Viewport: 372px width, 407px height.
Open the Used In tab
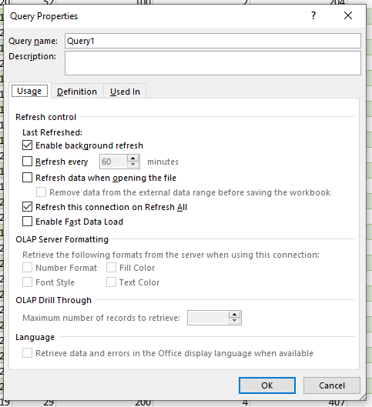point(125,92)
